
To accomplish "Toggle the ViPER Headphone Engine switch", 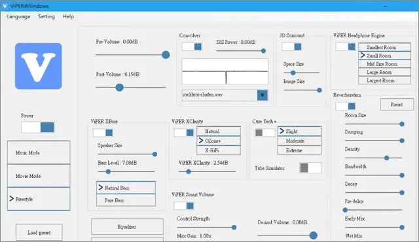I will (346, 46).
